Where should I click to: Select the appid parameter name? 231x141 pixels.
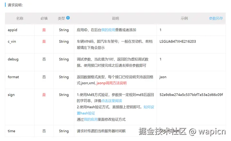[13, 30]
